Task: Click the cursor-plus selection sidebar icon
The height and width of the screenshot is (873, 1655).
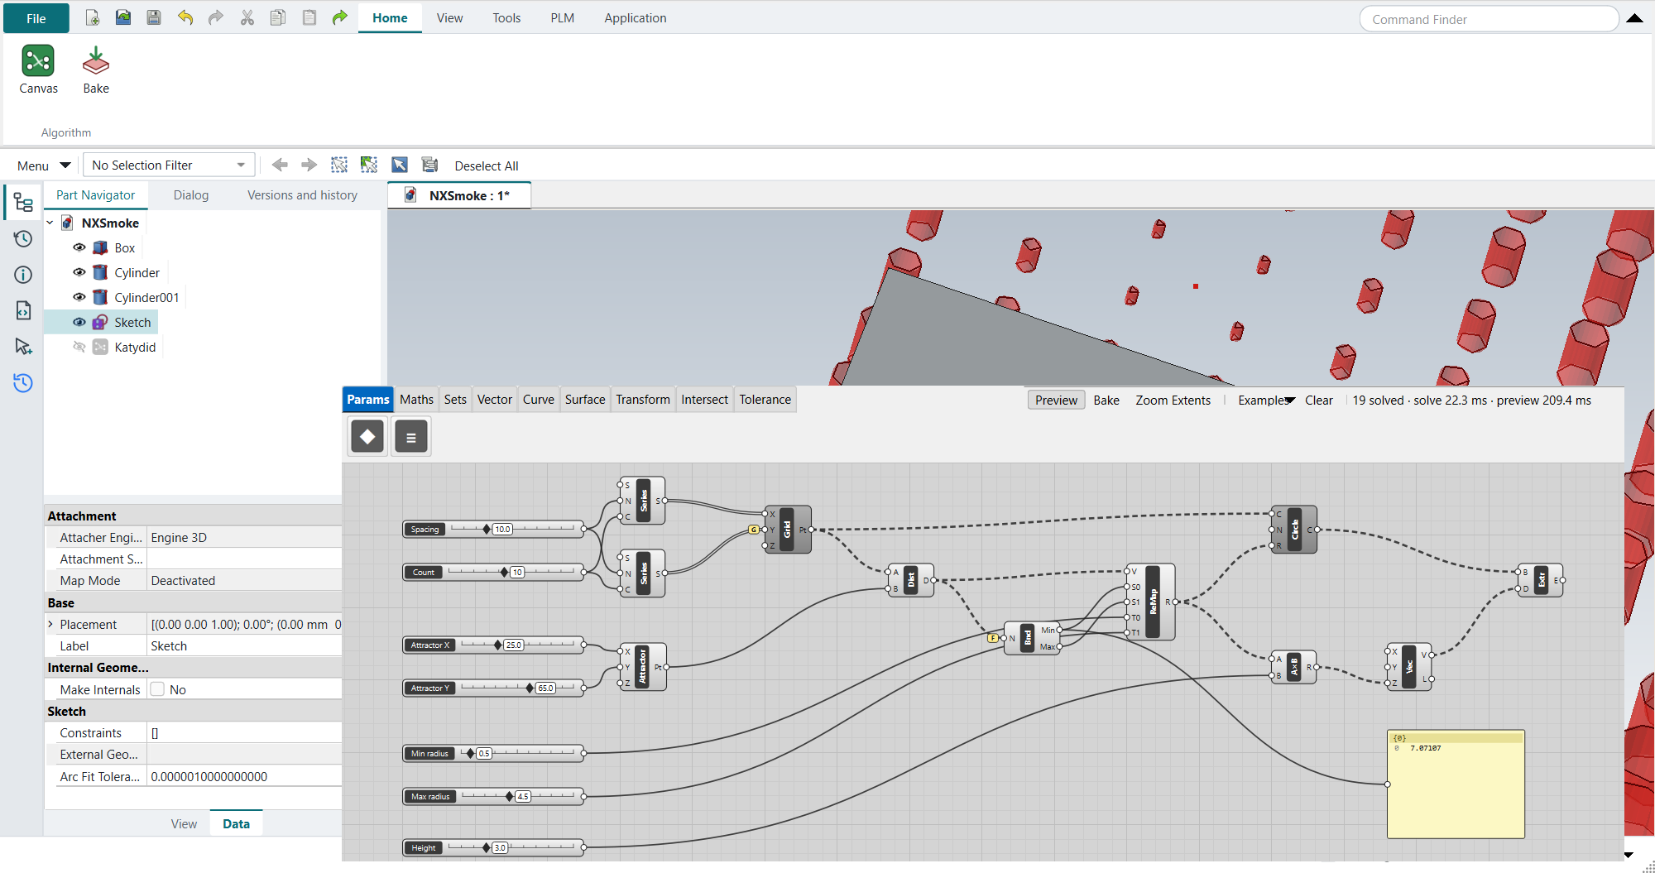Action: click(23, 346)
